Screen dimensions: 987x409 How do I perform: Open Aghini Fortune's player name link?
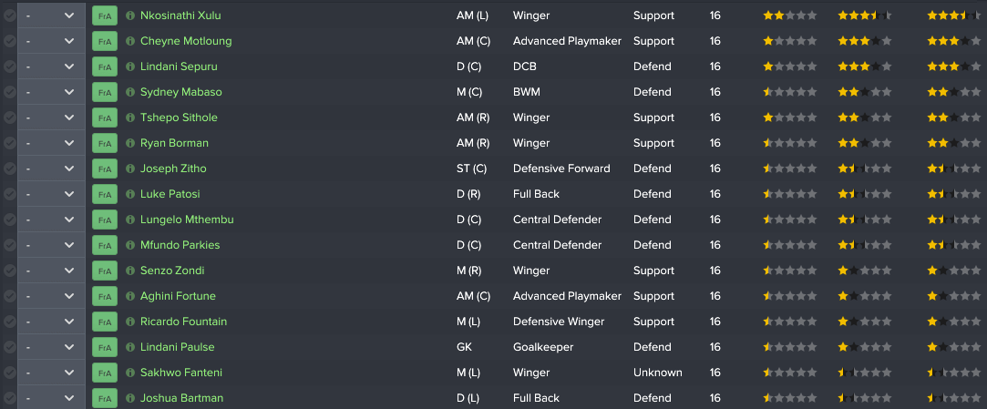point(178,296)
